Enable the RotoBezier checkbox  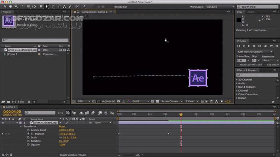112,7
